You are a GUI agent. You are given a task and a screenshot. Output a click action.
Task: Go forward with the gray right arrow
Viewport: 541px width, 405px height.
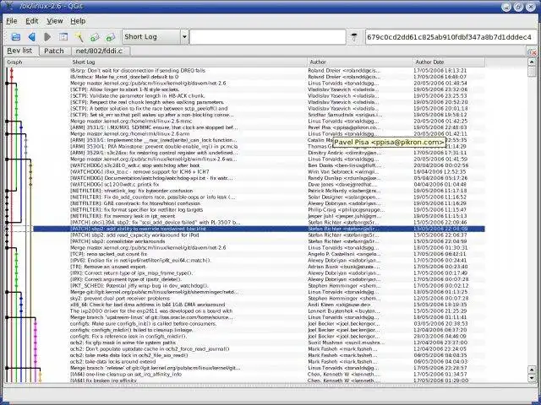pyautogui.click(x=47, y=37)
